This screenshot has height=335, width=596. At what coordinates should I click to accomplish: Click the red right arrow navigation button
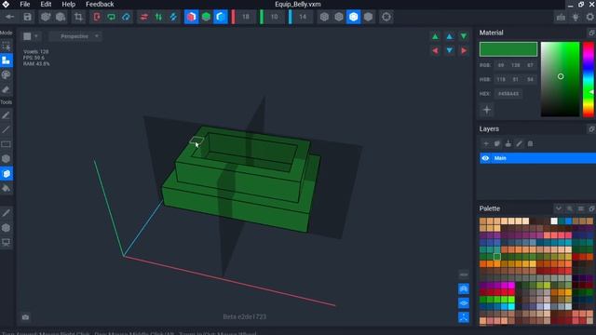[x=464, y=50]
